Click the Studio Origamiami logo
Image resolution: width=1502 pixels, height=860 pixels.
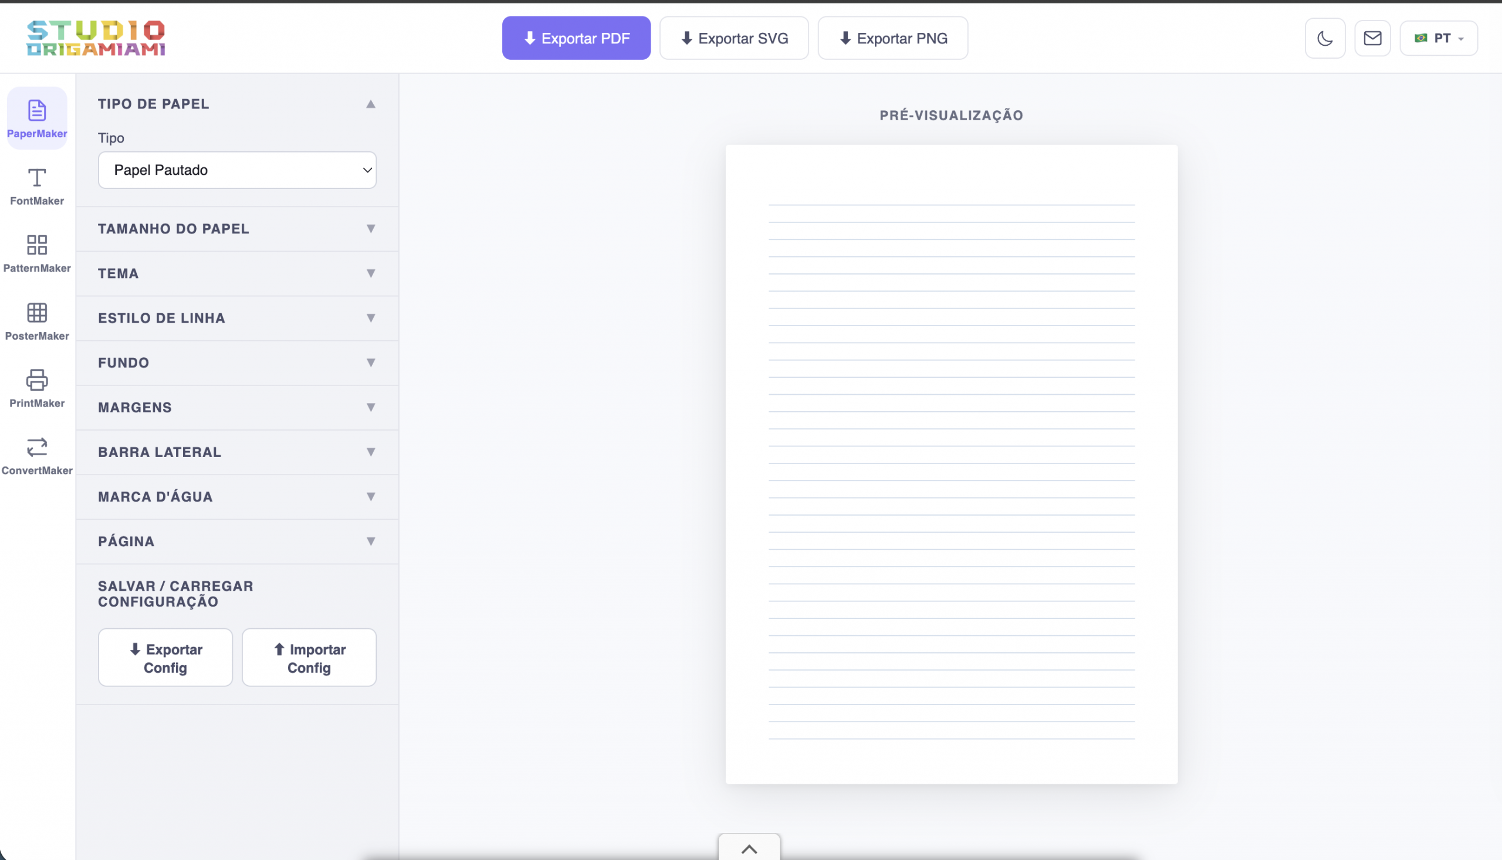pos(96,38)
